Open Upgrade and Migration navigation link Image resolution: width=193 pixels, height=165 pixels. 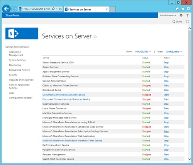tap(21, 80)
